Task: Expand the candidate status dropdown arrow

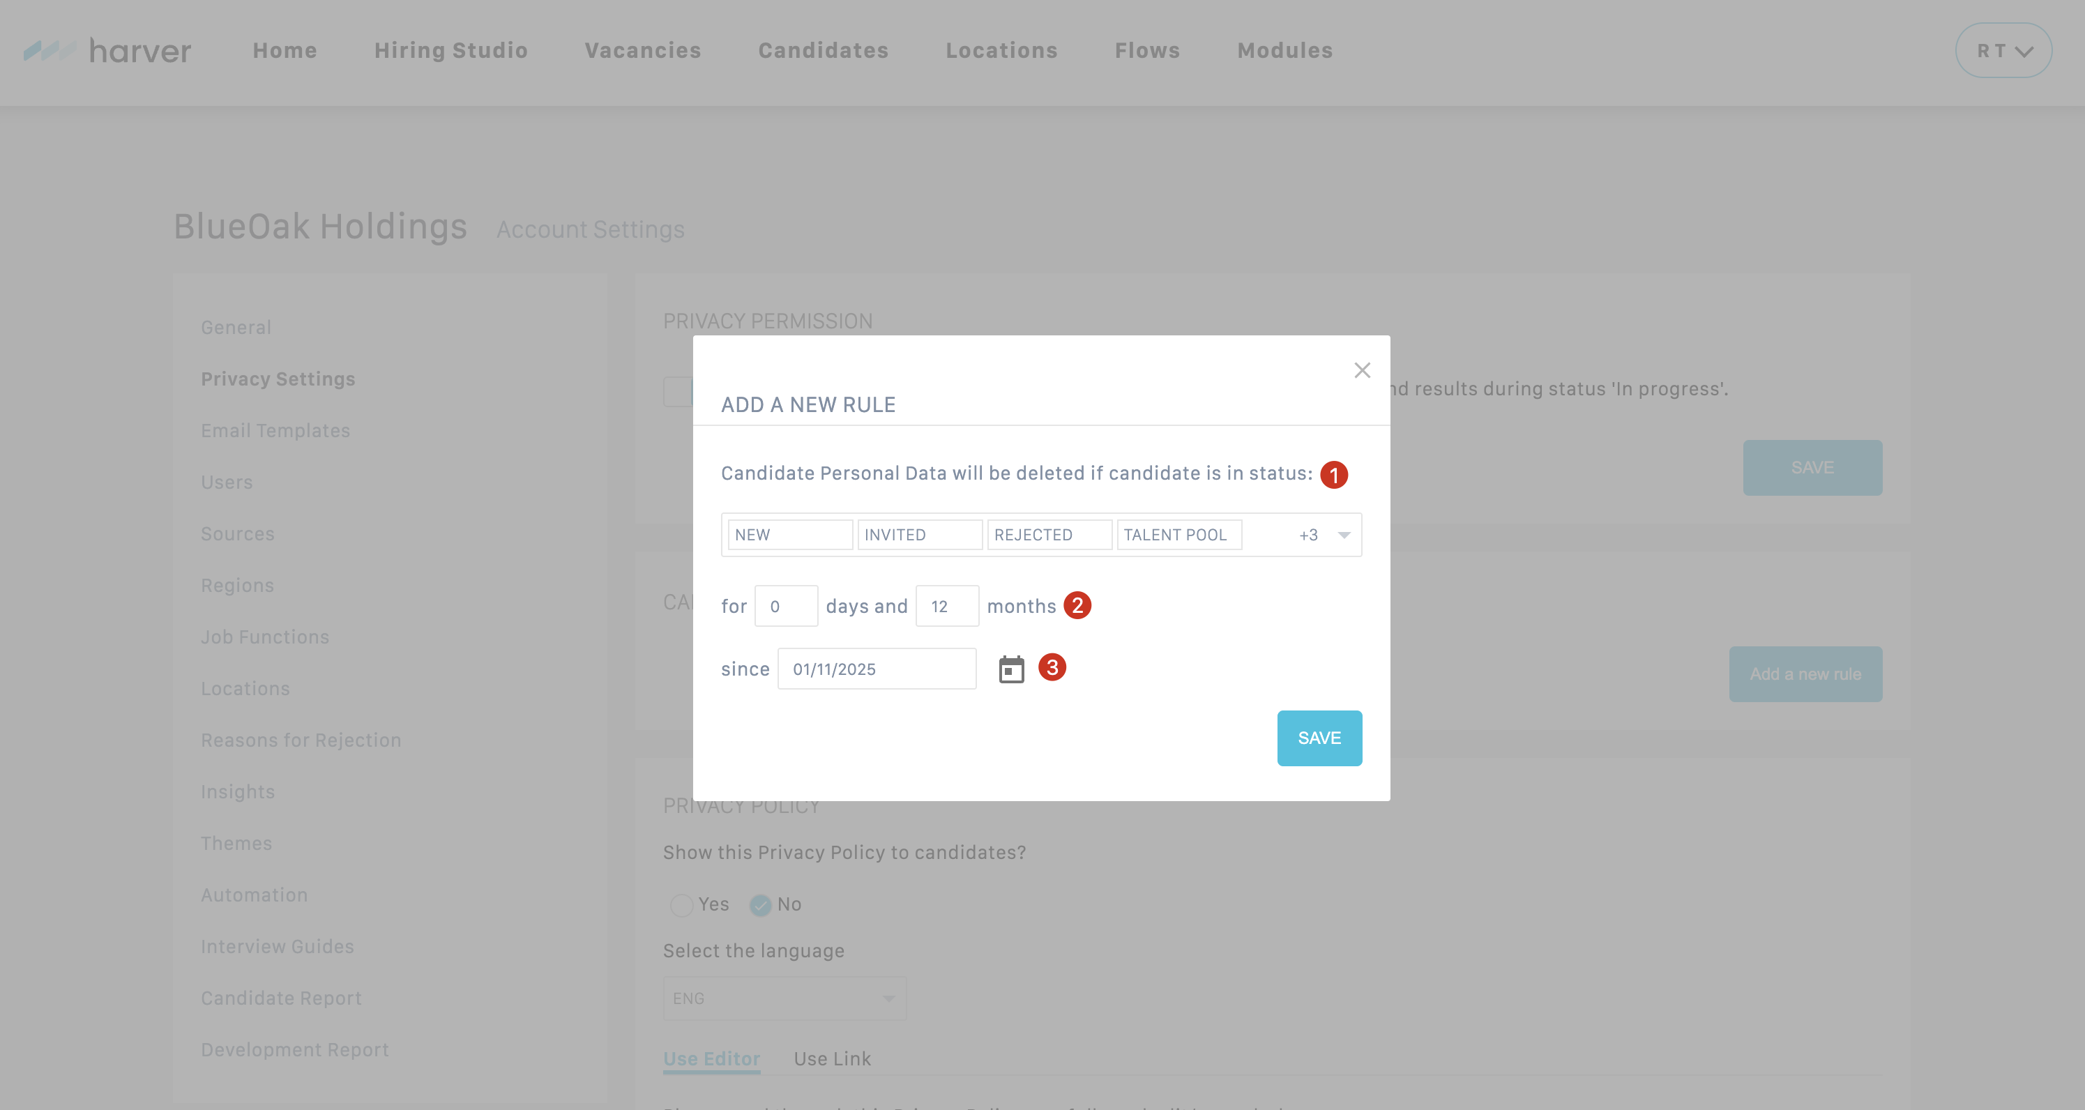Action: (1344, 535)
